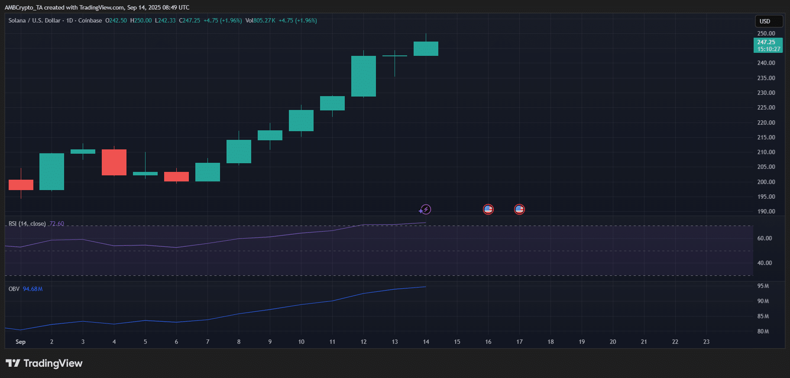Click the RSI value 72.60
This screenshot has height=378, width=790.
click(x=57, y=224)
